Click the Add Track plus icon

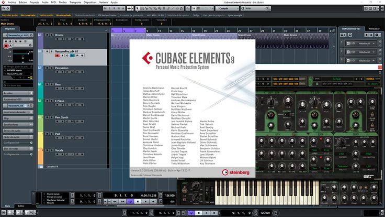click(x=106, y=30)
